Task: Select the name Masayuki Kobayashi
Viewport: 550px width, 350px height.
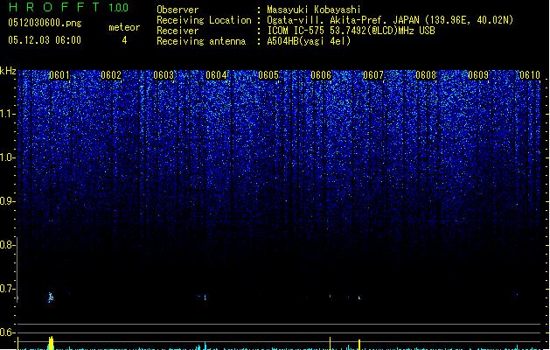Action: (x=314, y=10)
